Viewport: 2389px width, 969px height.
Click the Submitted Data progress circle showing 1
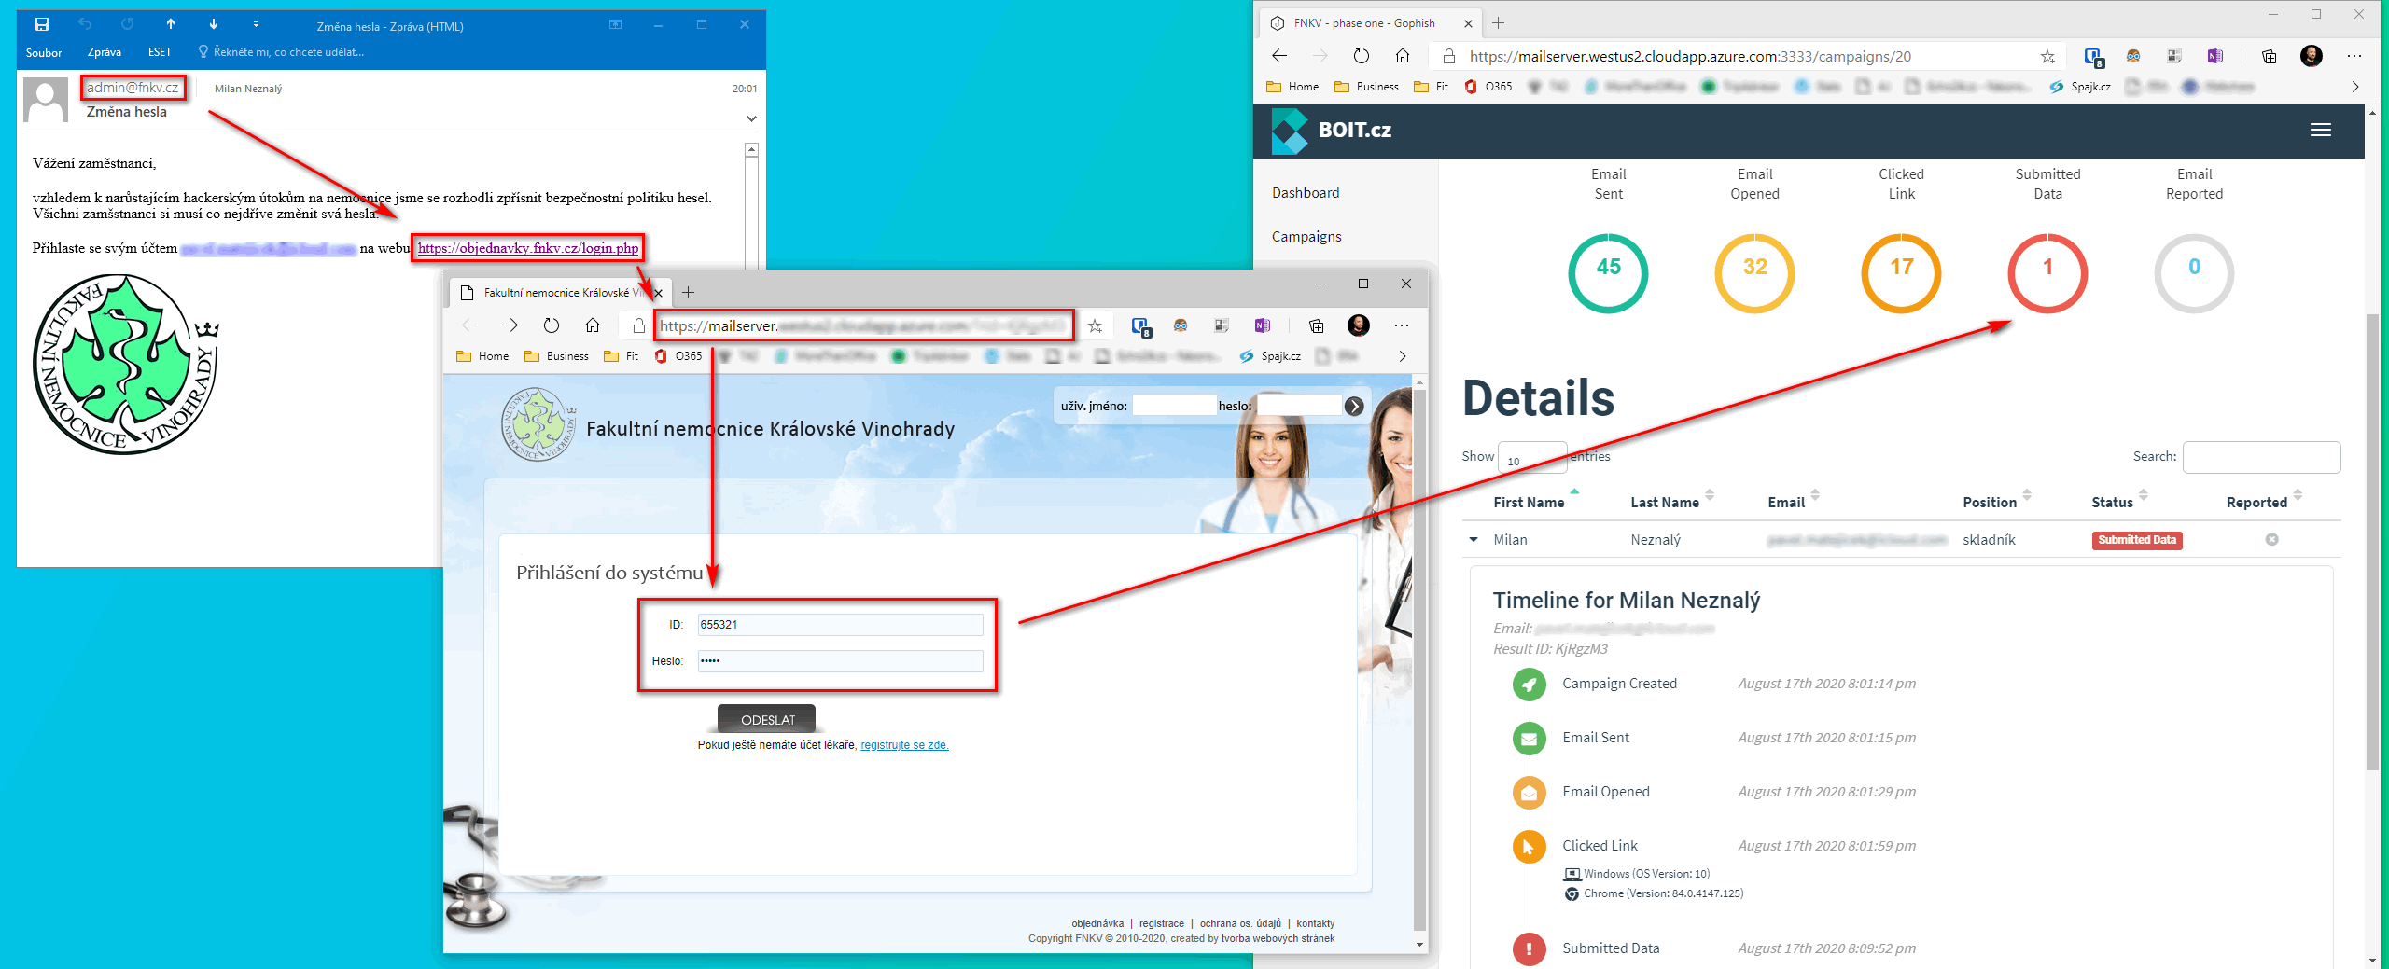(2047, 273)
